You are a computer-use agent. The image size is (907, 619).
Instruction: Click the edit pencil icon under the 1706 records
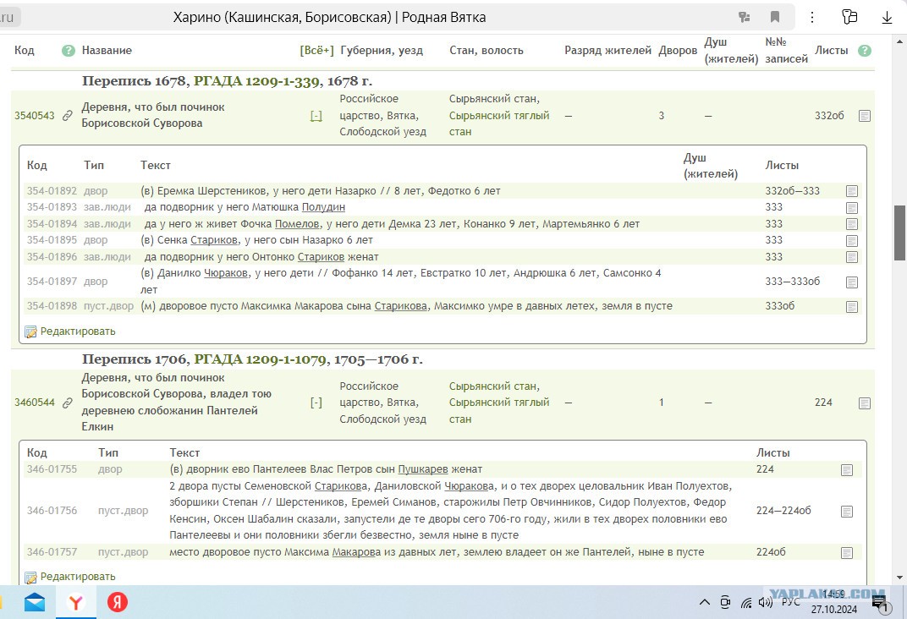click(30, 577)
